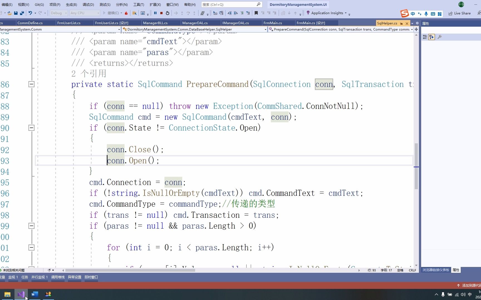This screenshot has height=300, width=481.
Task: Mute the microphone dictation icon
Action: coord(426,14)
